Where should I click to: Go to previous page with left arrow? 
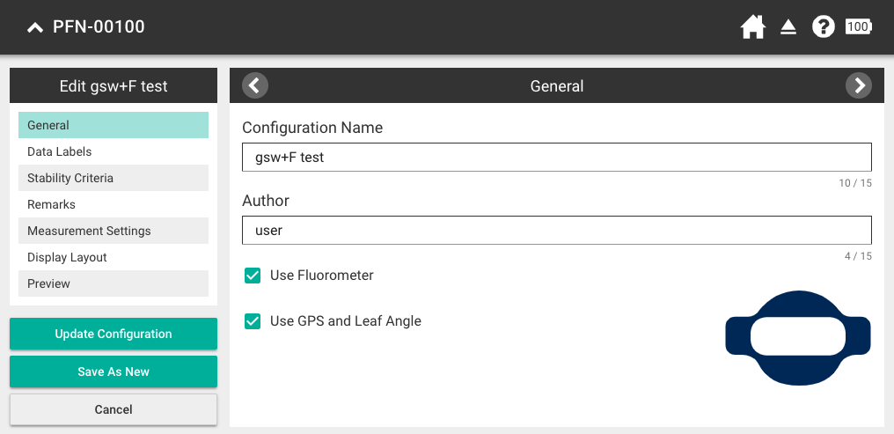(x=255, y=85)
